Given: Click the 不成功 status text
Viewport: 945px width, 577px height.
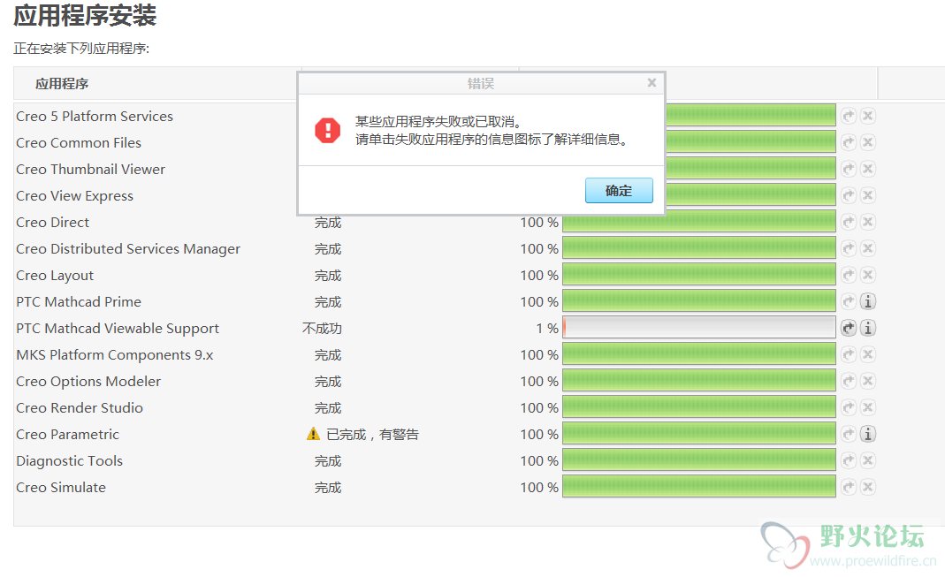Looking at the screenshot, I should point(322,328).
